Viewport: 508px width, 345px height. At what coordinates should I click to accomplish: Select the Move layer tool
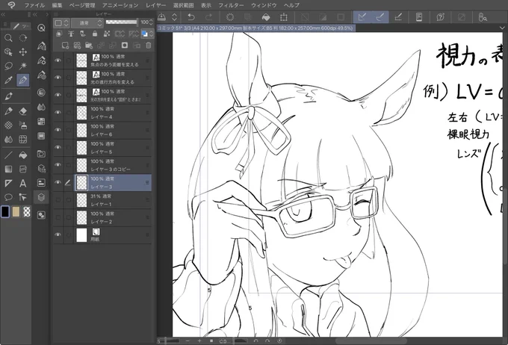pyautogui.click(x=23, y=52)
